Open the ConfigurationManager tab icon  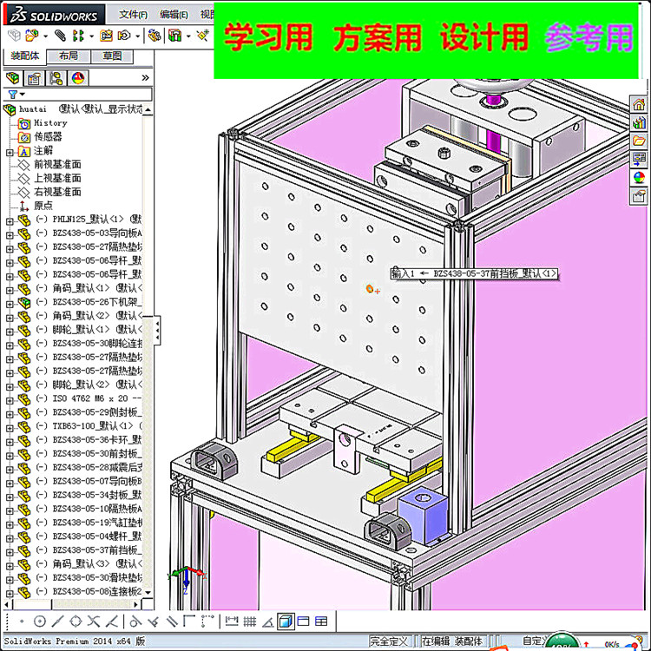coord(56,78)
